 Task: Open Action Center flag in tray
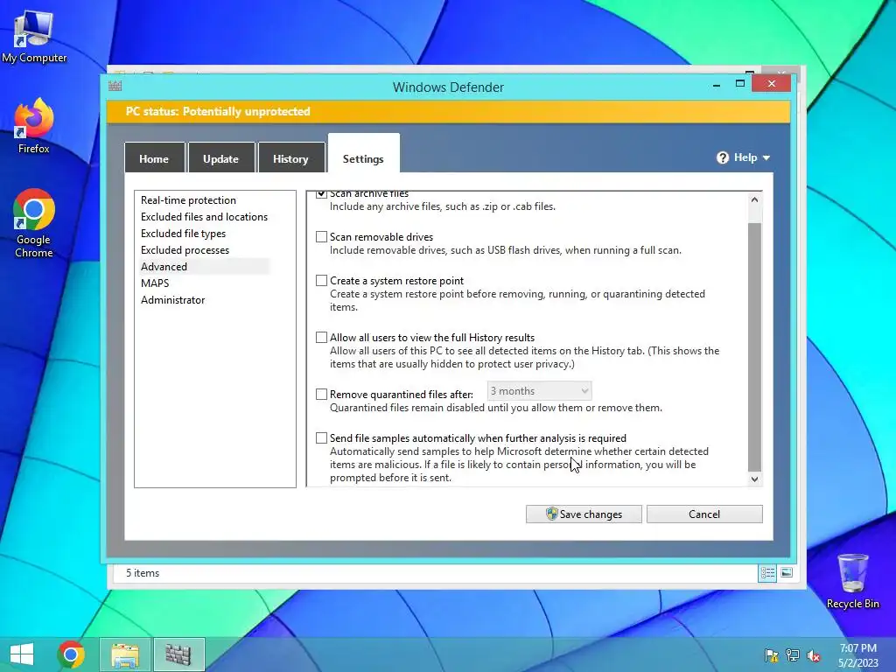[771, 655]
